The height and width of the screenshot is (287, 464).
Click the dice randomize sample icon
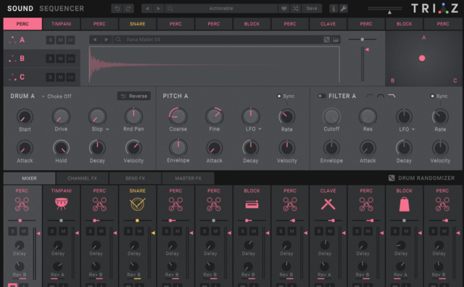[326, 40]
